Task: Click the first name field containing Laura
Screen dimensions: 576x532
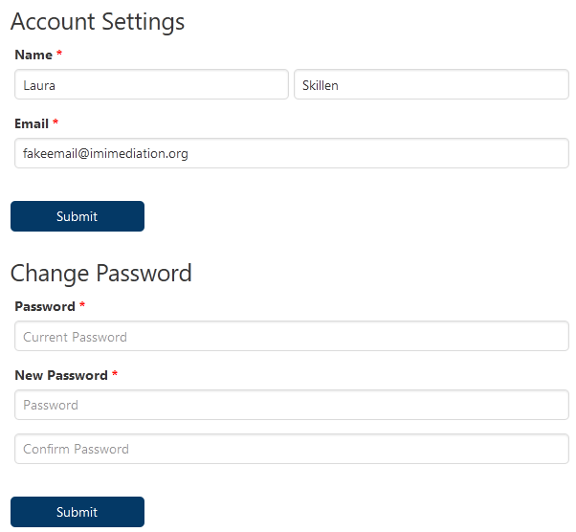Action: pyautogui.click(x=151, y=84)
